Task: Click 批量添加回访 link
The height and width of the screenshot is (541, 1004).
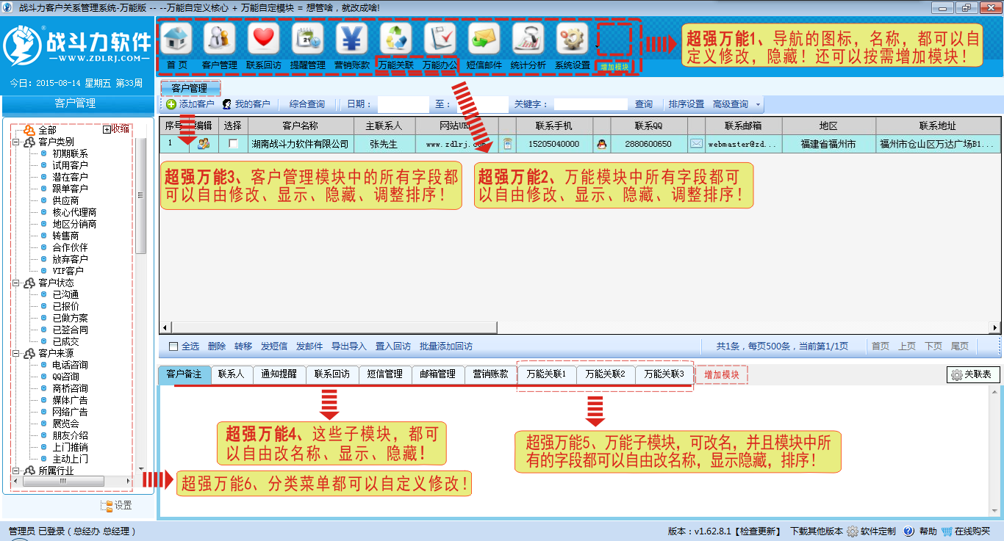Action: (x=446, y=346)
